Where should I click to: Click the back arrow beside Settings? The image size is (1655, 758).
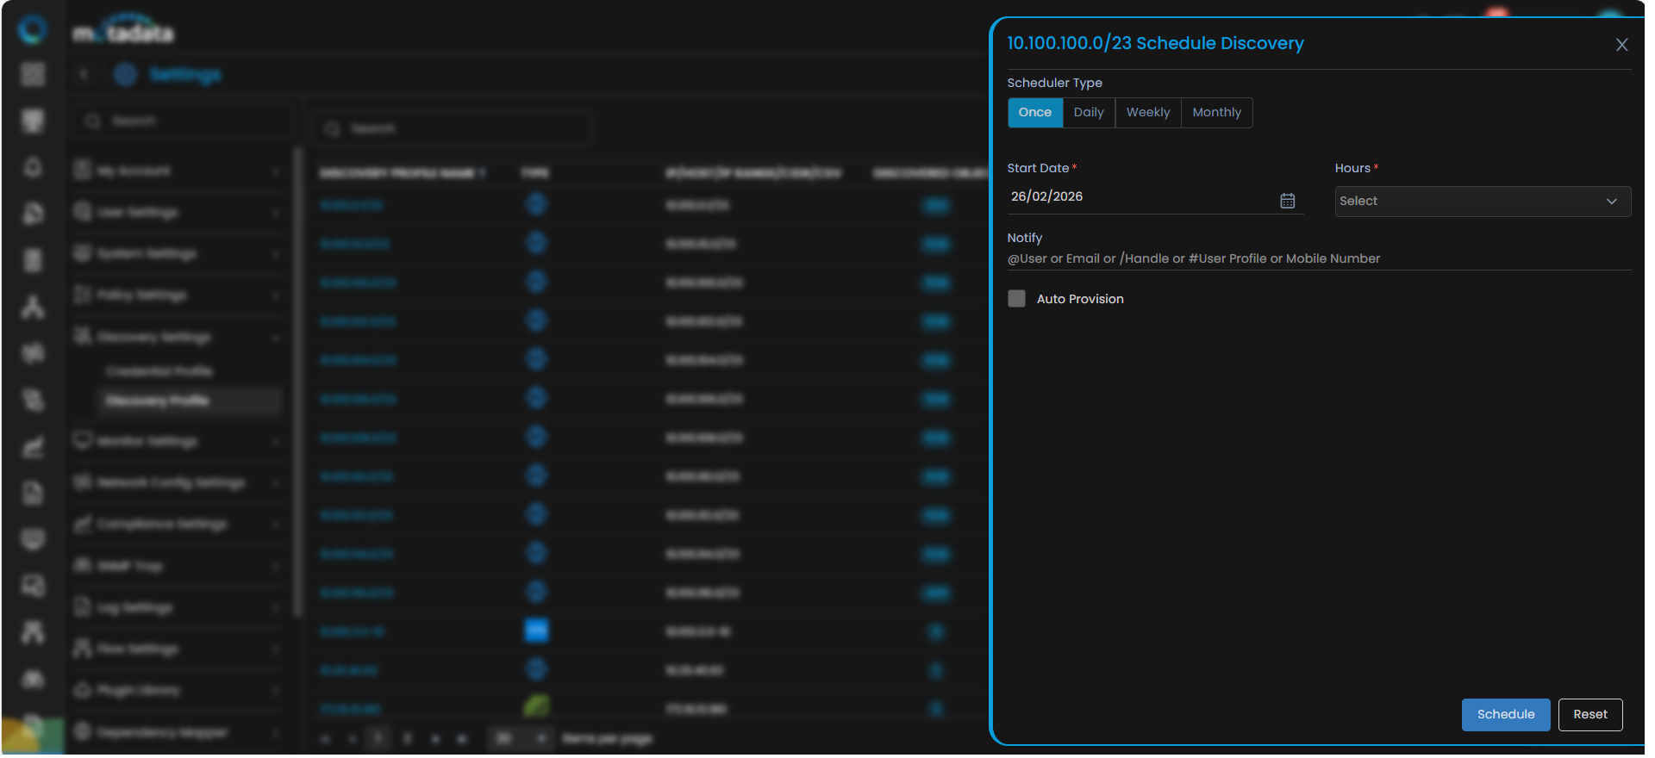coord(84,75)
